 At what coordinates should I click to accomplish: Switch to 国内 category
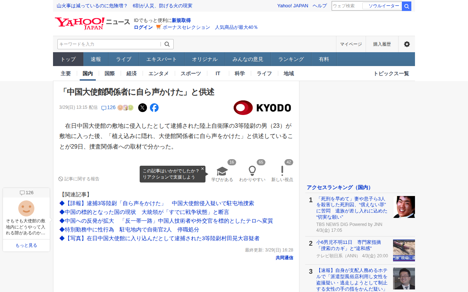pyautogui.click(x=88, y=73)
